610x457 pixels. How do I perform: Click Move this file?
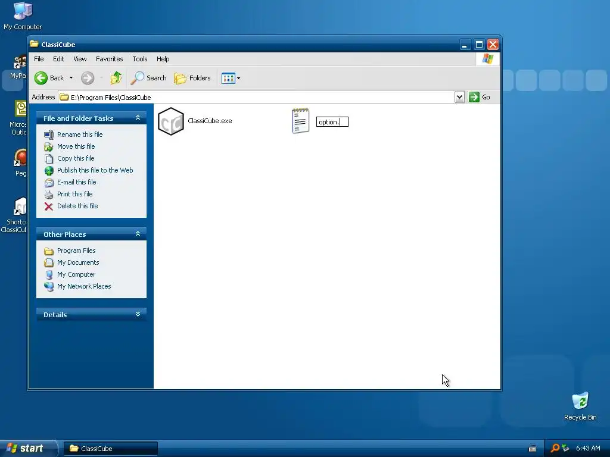click(76, 146)
